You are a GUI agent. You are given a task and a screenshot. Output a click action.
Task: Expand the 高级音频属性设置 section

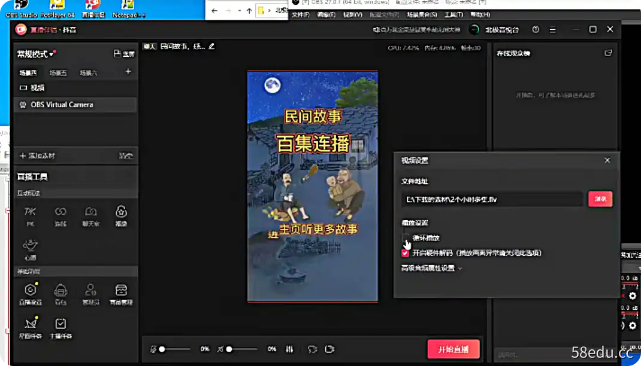coord(432,268)
